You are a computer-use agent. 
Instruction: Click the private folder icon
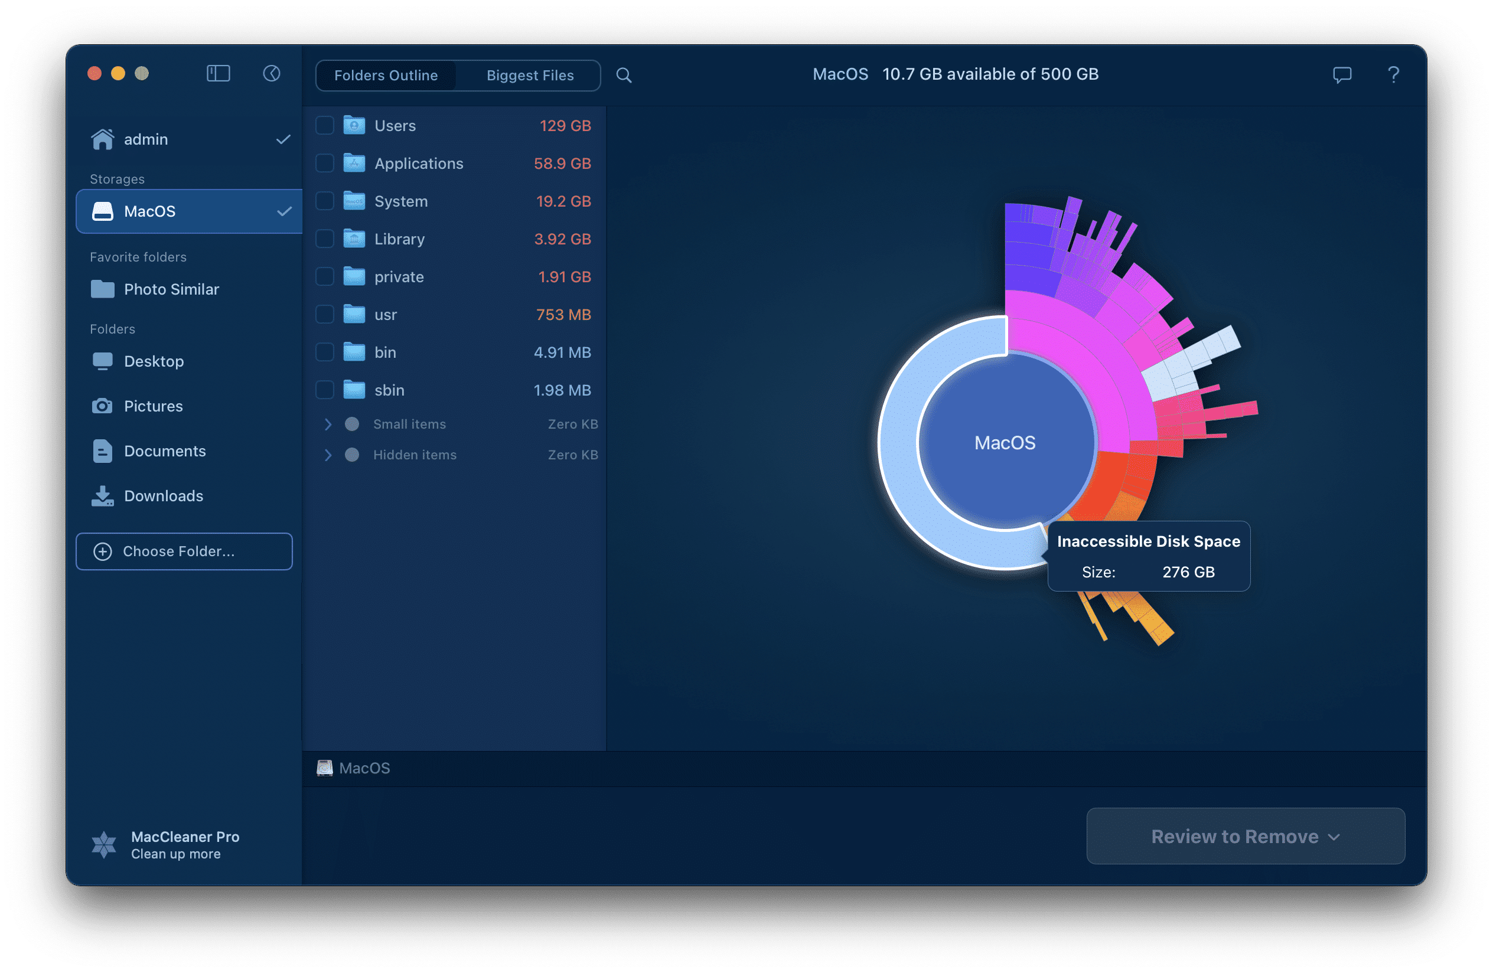354,276
